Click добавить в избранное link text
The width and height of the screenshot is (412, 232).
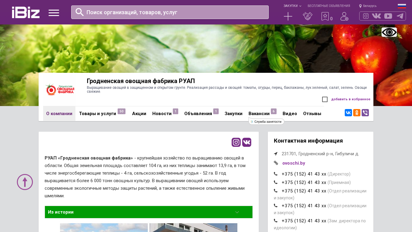[351, 99]
